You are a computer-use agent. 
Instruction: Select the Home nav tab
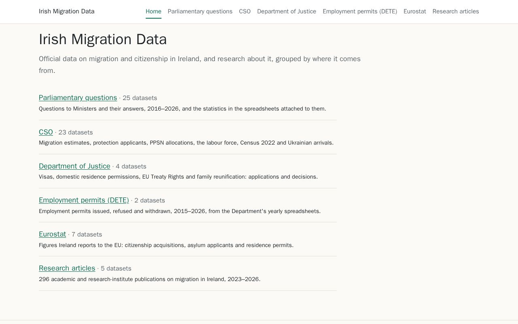[153, 11]
